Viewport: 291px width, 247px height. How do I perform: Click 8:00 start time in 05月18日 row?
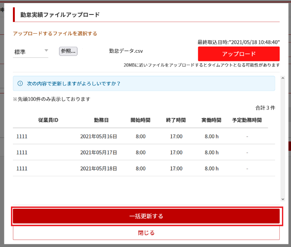click(x=140, y=168)
